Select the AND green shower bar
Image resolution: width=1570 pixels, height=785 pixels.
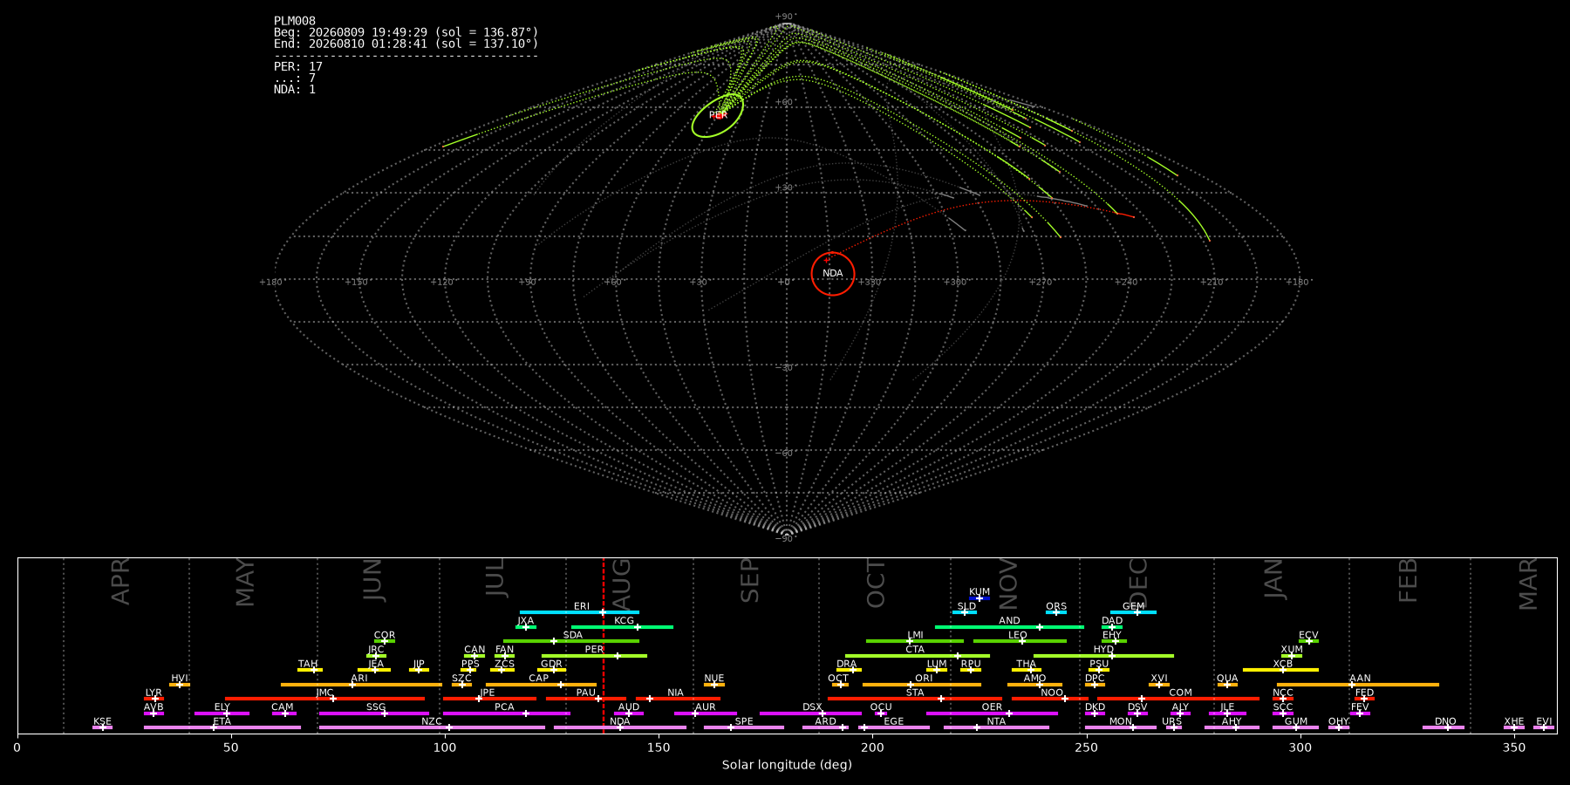point(1009,627)
